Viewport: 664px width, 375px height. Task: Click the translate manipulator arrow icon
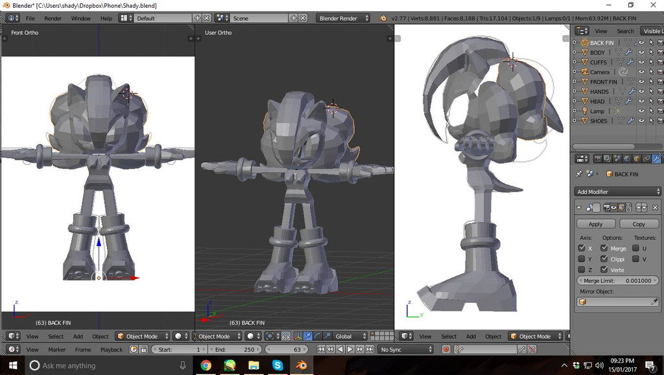[x=308, y=337]
